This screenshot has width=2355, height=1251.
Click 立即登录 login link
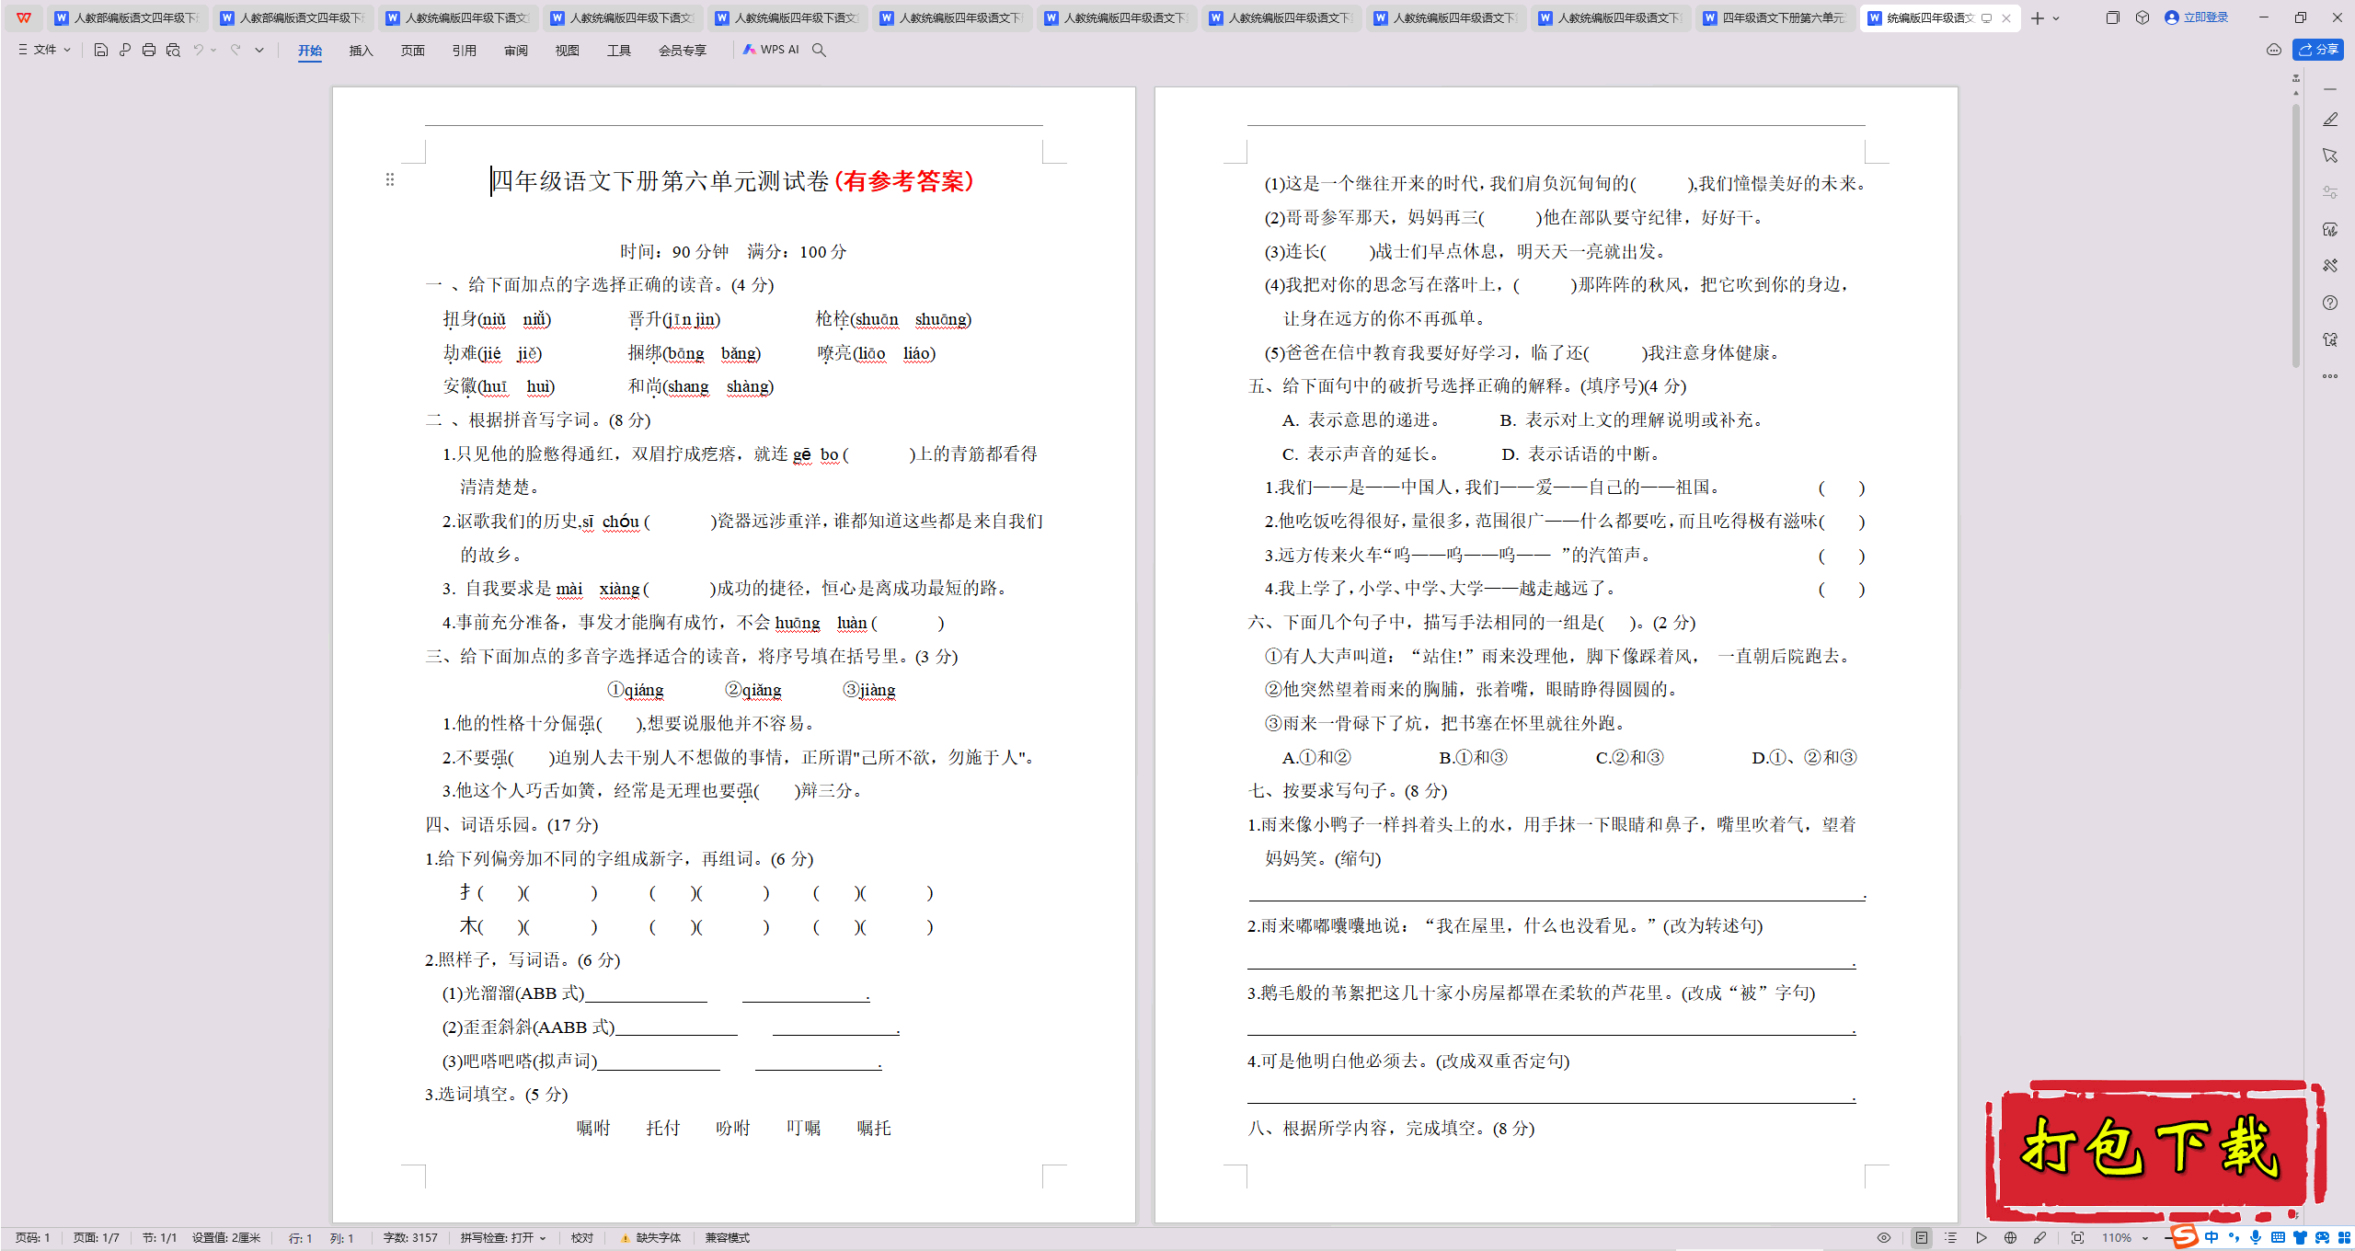pos(2197,17)
